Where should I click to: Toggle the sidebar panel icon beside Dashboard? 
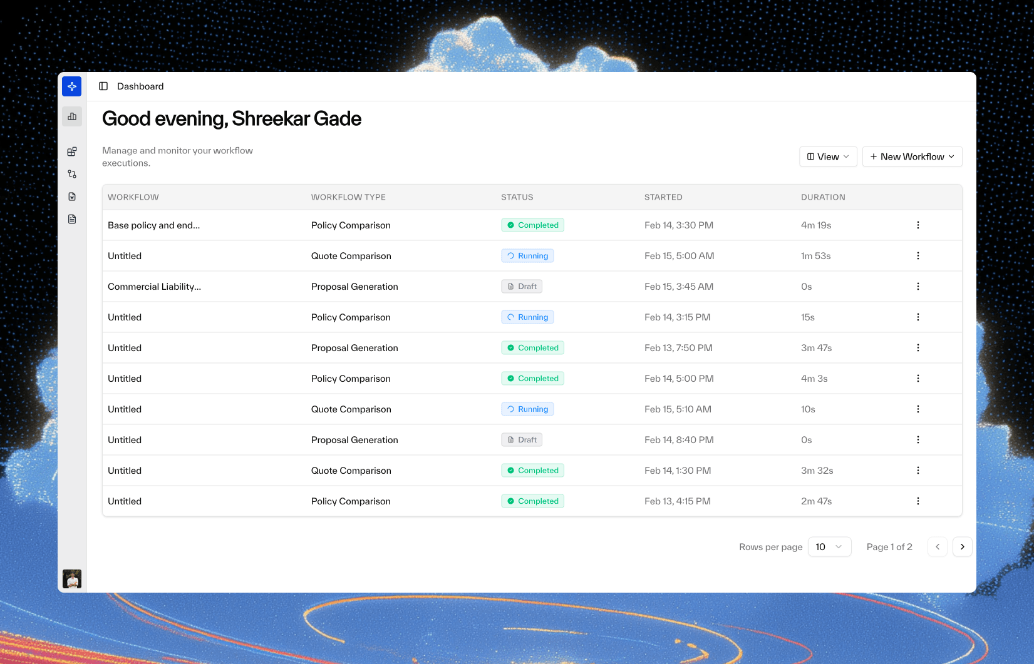tap(103, 86)
